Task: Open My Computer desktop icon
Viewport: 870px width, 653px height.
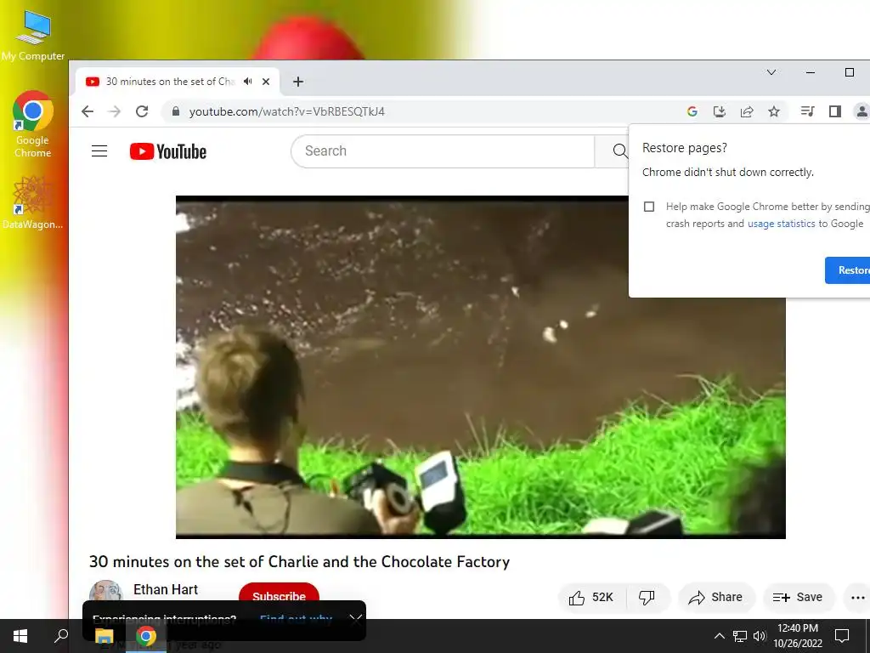Action: [33, 36]
